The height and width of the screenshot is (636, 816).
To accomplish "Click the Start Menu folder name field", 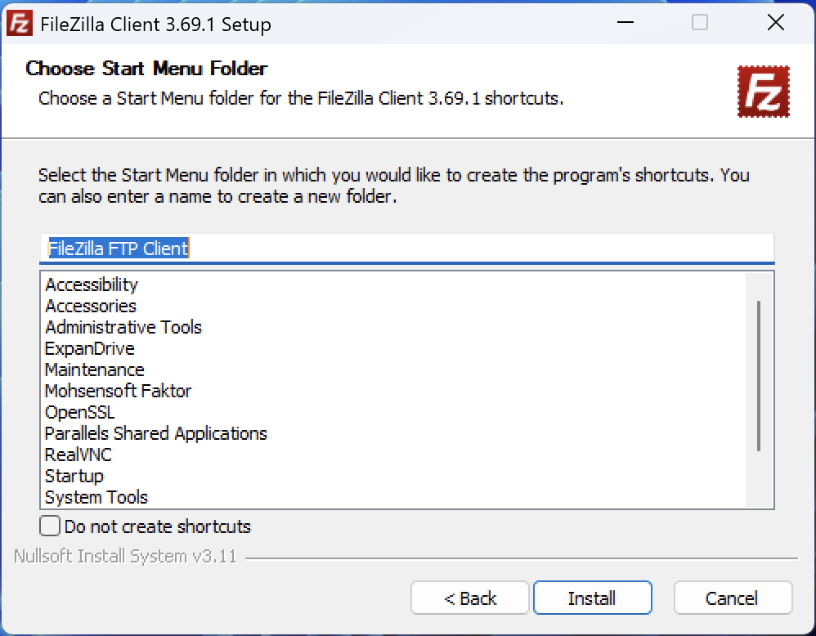I will coord(407,249).
